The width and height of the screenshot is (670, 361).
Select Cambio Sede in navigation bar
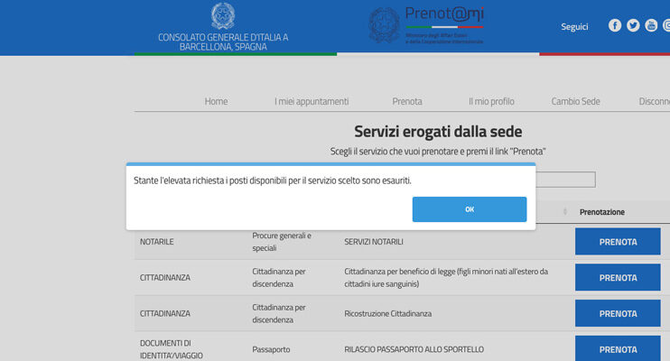[575, 101]
